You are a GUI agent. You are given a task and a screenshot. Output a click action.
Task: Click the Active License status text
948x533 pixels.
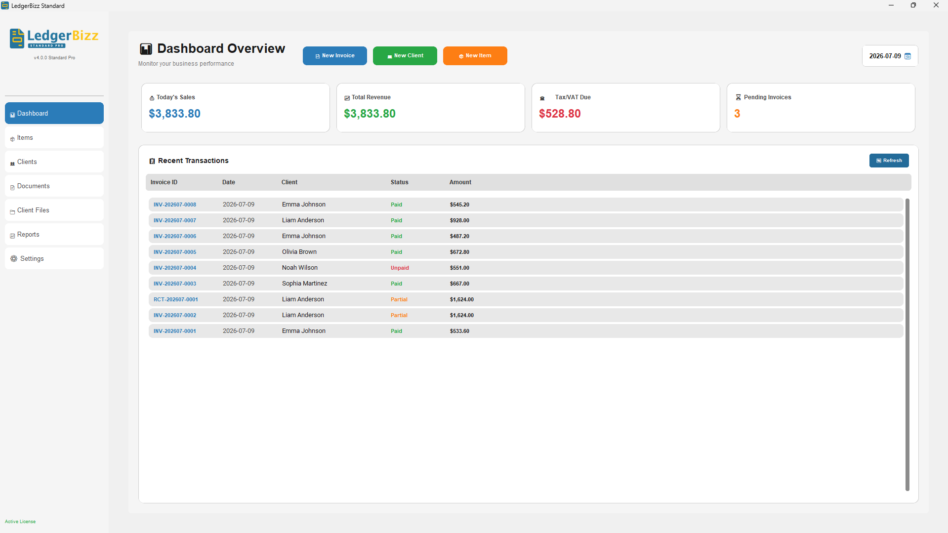20,522
